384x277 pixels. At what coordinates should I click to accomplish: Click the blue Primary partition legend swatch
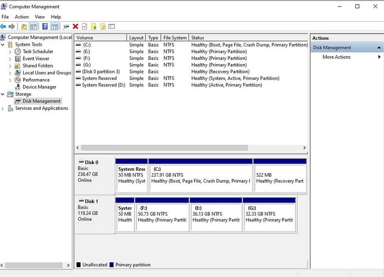pyautogui.click(x=112, y=265)
